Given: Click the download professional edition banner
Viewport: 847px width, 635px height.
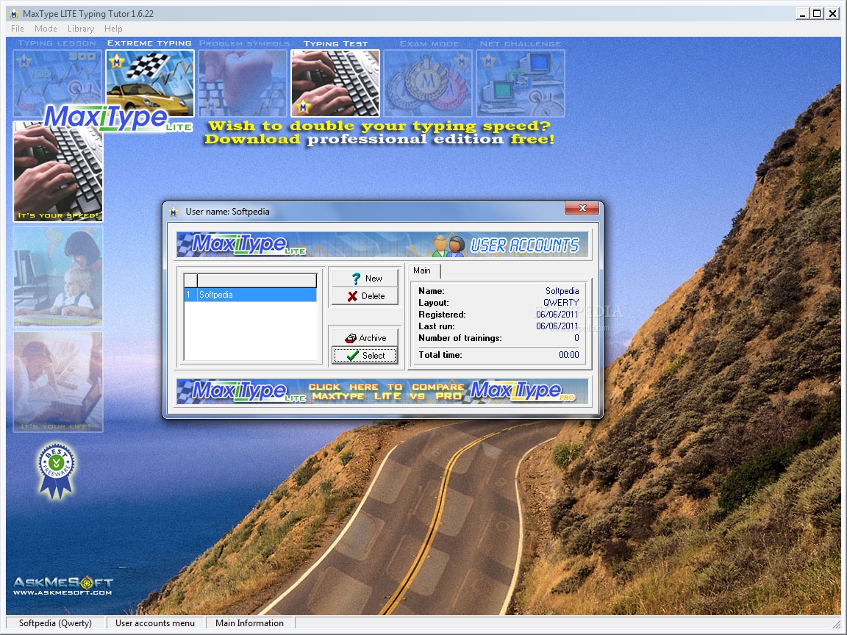Looking at the screenshot, I should [379, 133].
